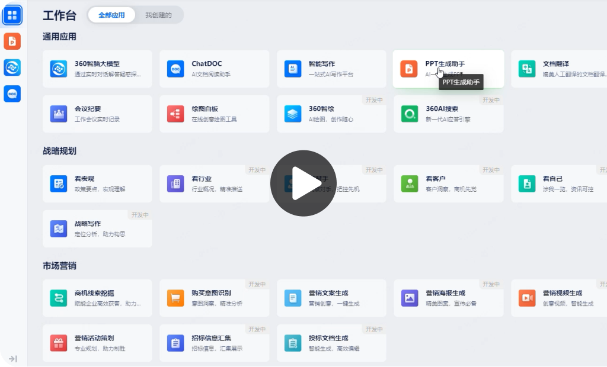Open the orange PPT icon in sidebar

point(12,41)
